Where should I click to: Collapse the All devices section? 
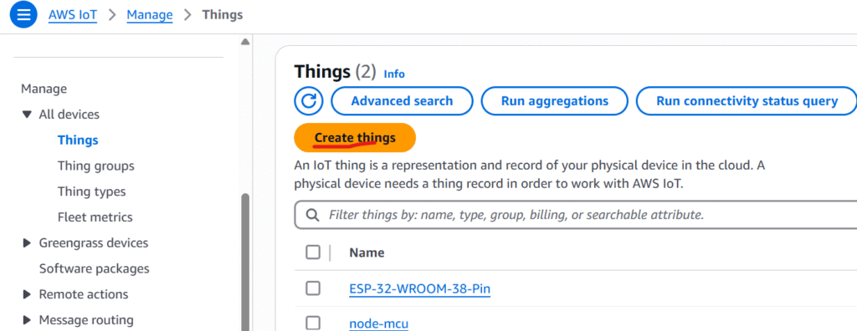pyautogui.click(x=26, y=115)
